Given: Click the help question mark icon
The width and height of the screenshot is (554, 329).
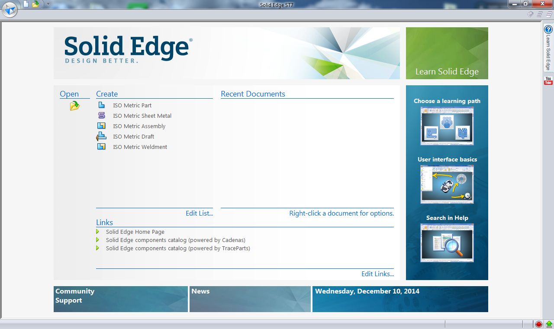Looking at the screenshot, I should 548,29.
